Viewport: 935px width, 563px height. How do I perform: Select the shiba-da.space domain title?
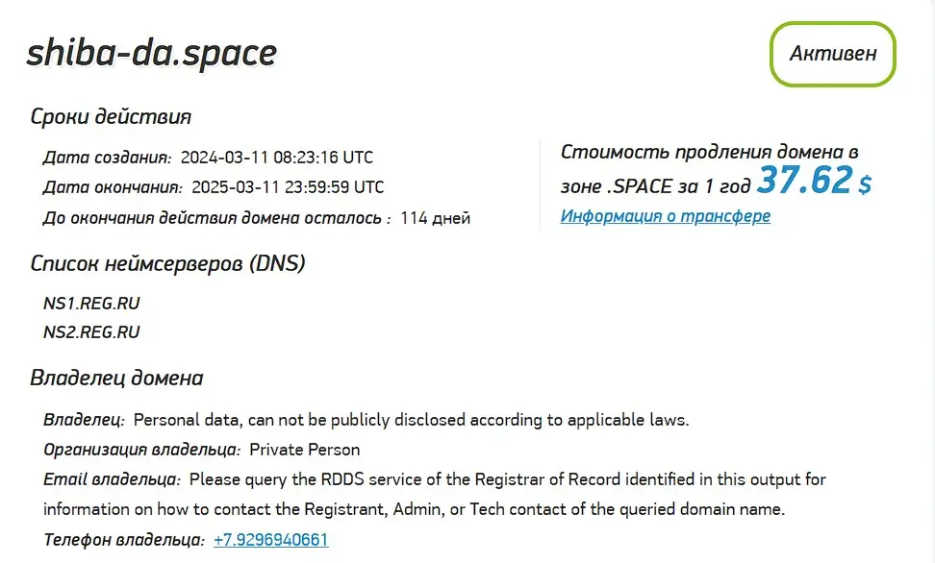150,53
